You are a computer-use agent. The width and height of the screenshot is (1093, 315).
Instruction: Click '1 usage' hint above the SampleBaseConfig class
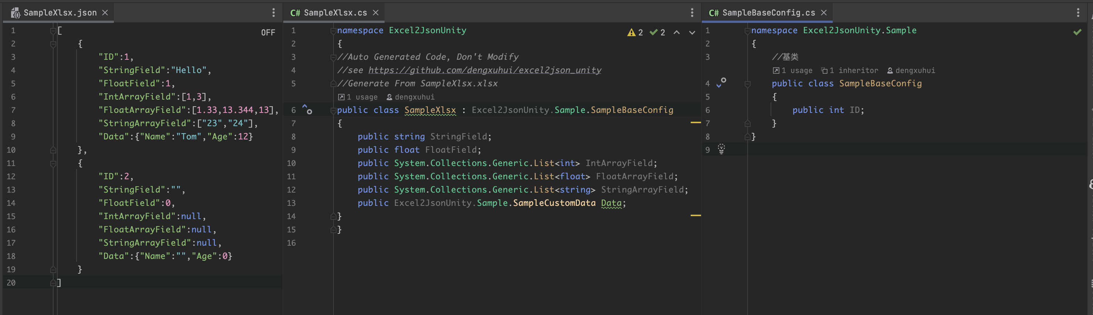[793, 71]
